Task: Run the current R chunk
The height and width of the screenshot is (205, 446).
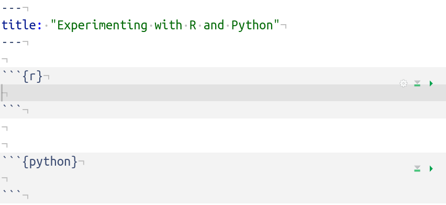Action: tap(431, 83)
